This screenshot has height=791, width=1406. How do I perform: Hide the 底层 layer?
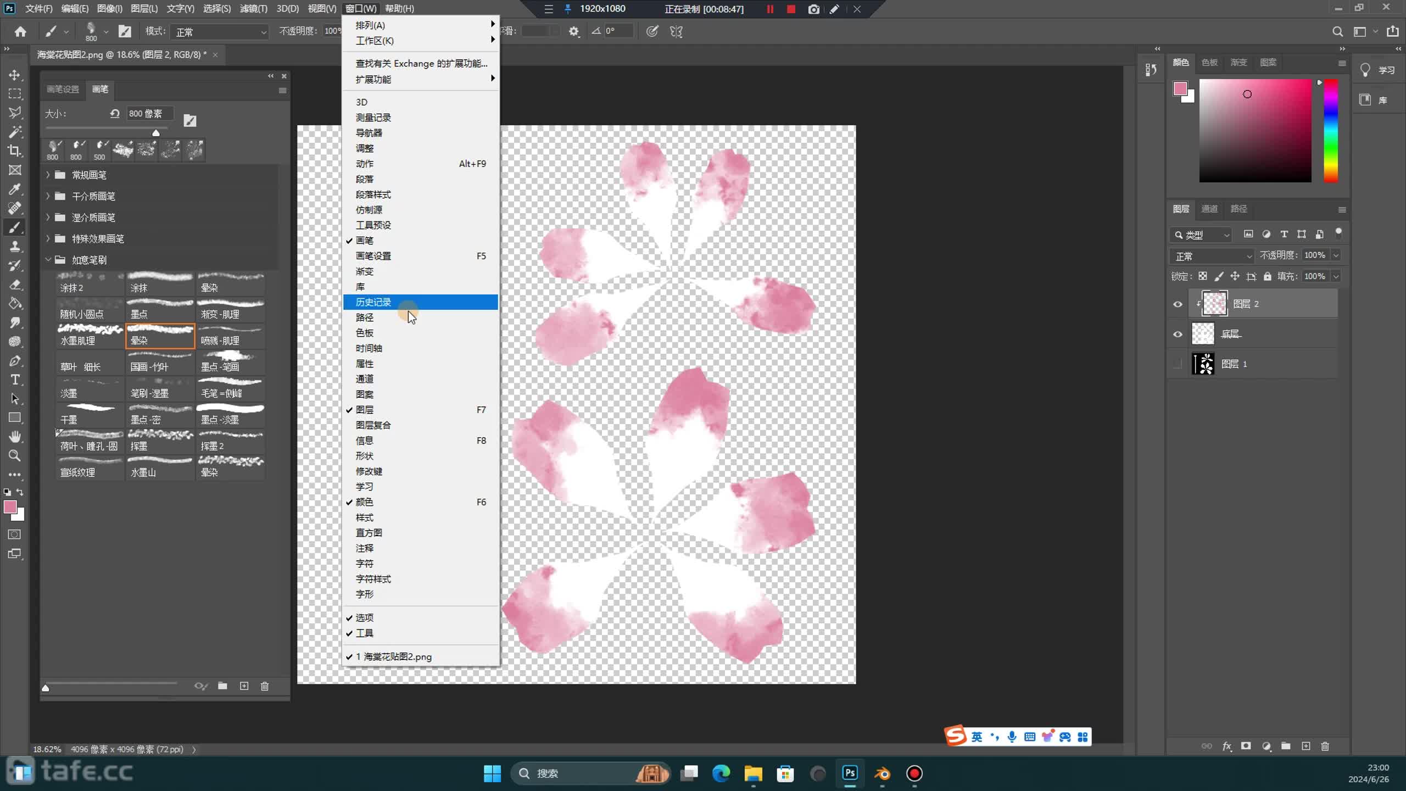(1178, 334)
